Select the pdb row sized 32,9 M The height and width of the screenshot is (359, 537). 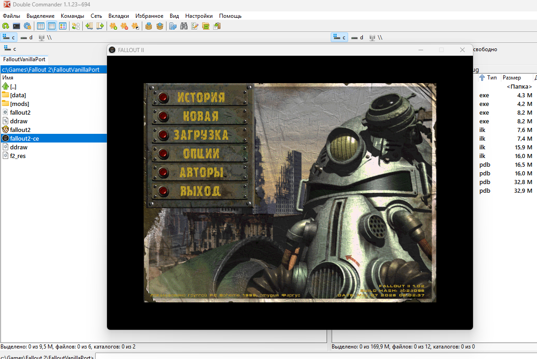(x=505, y=191)
